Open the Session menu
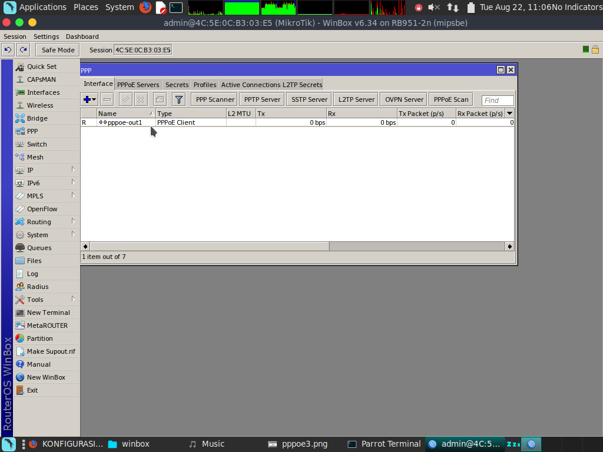Screen dimensions: 603x452 coord(15,36)
